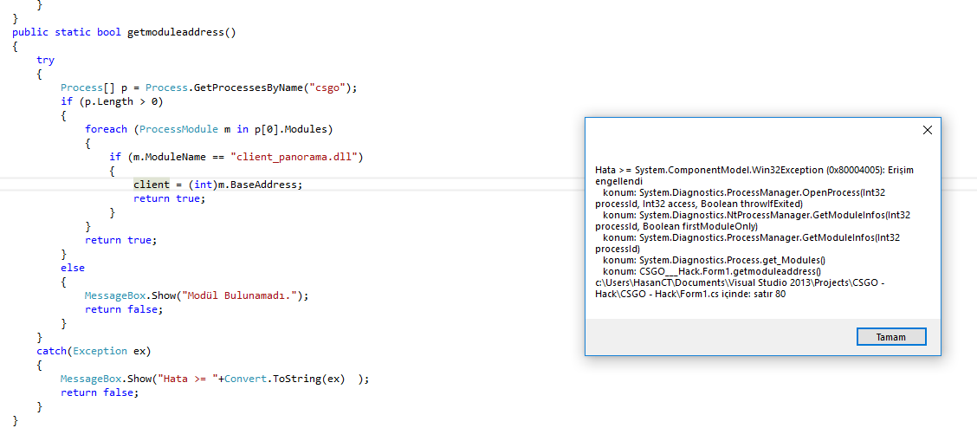Click the p.Length > 0 condition
This screenshot has width=977, height=428.
(x=121, y=101)
